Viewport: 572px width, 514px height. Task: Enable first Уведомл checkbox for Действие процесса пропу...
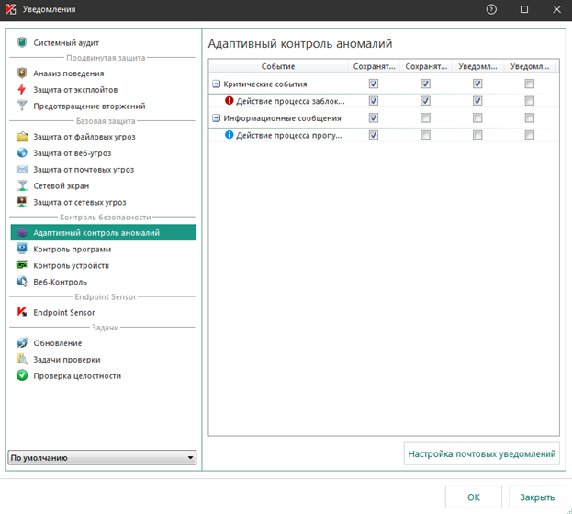click(477, 135)
